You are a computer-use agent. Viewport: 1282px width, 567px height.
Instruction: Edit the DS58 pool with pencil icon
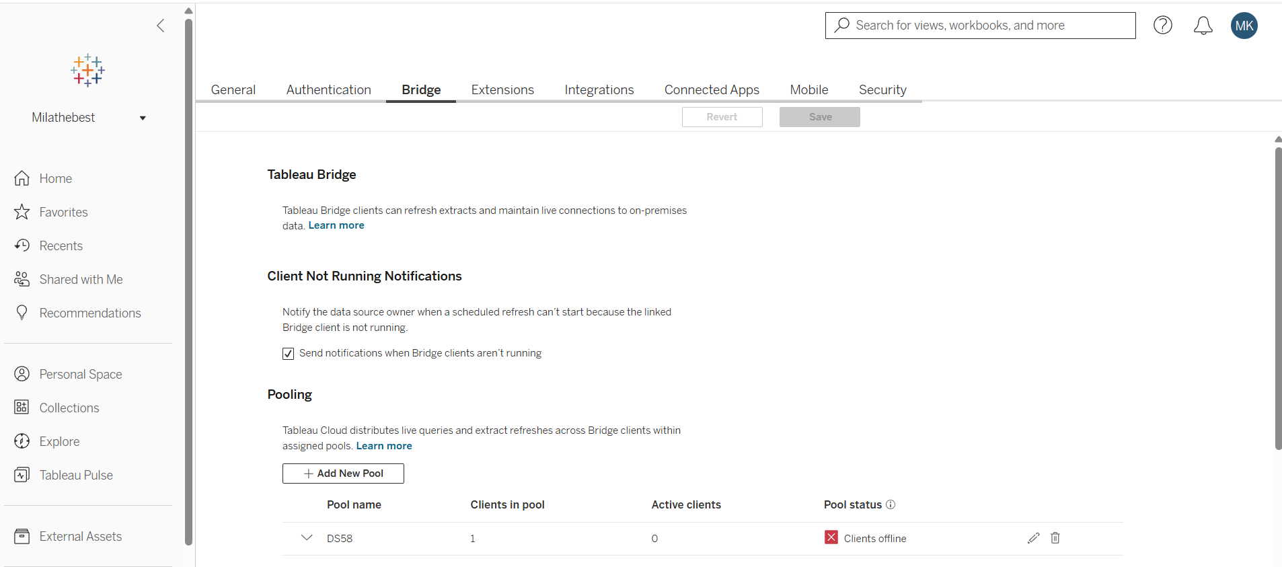click(1034, 538)
